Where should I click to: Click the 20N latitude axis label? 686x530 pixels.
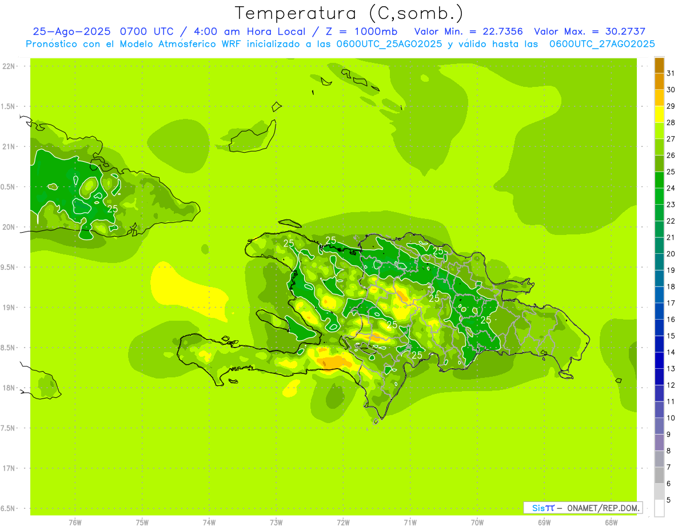9,227
